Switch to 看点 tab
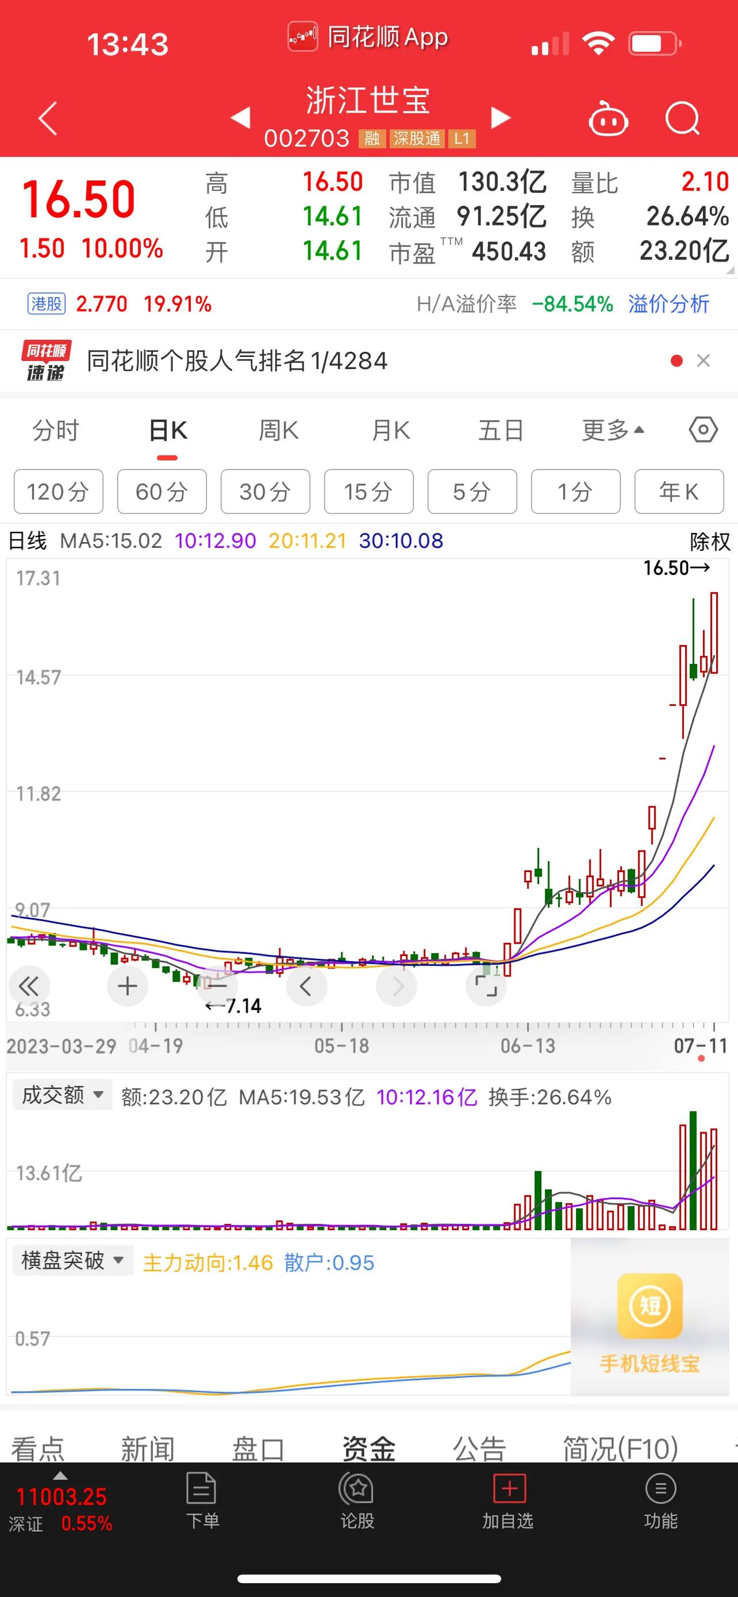The width and height of the screenshot is (738, 1597). pos(38,1449)
